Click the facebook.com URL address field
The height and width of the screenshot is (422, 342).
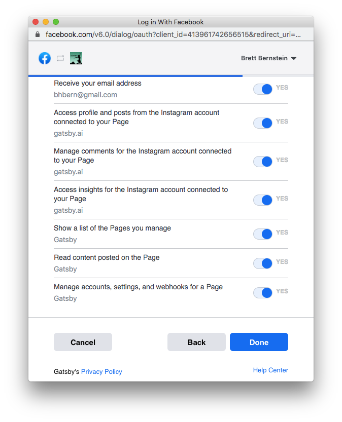click(173, 34)
